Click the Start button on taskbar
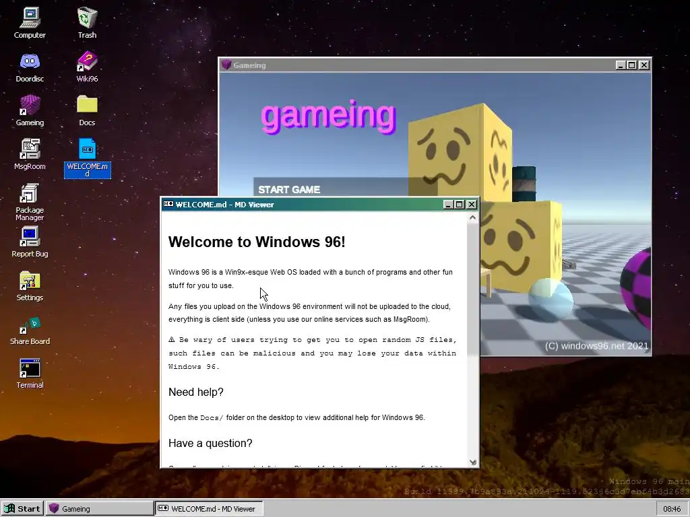The height and width of the screenshot is (517, 690). [22, 509]
